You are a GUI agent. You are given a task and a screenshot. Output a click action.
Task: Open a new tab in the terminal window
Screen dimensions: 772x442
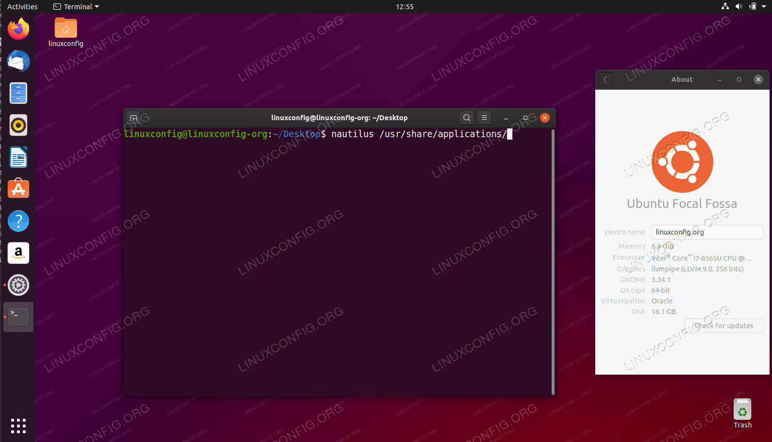[x=134, y=118]
